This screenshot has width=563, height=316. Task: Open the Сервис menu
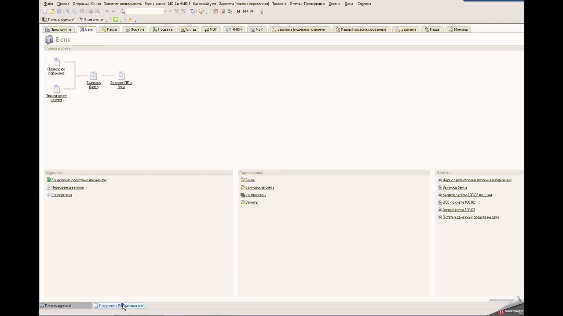pos(334,4)
